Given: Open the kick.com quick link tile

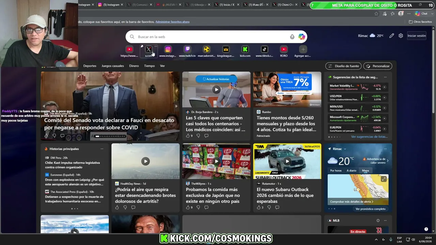Looking at the screenshot, I should click(x=245, y=51).
